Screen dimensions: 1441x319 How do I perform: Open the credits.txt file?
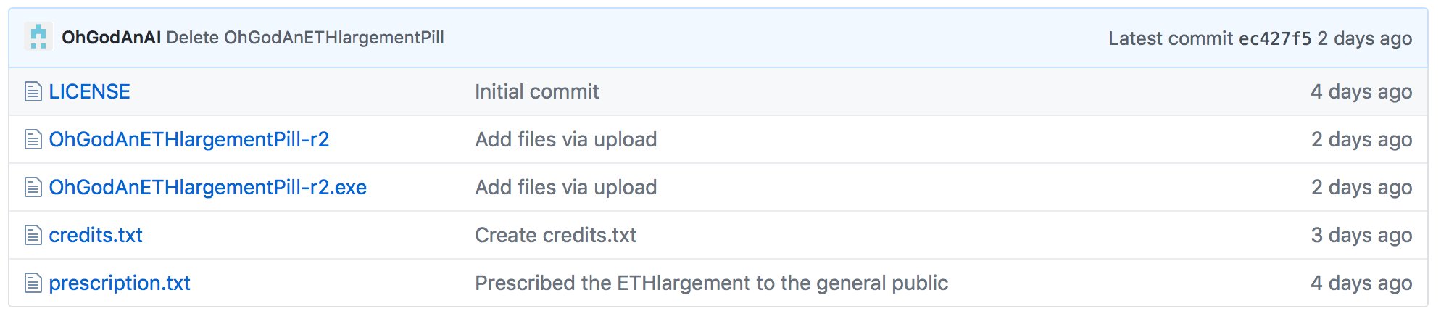96,235
